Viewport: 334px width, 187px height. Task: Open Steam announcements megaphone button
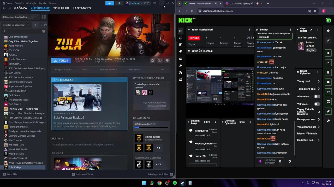point(110,3)
